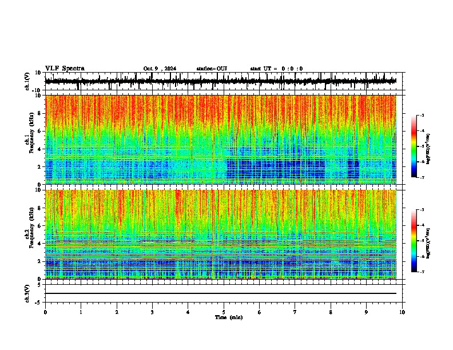Click the flat ch.3 voltage trace line
The width and height of the screenshot is (453, 350).
point(221,293)
